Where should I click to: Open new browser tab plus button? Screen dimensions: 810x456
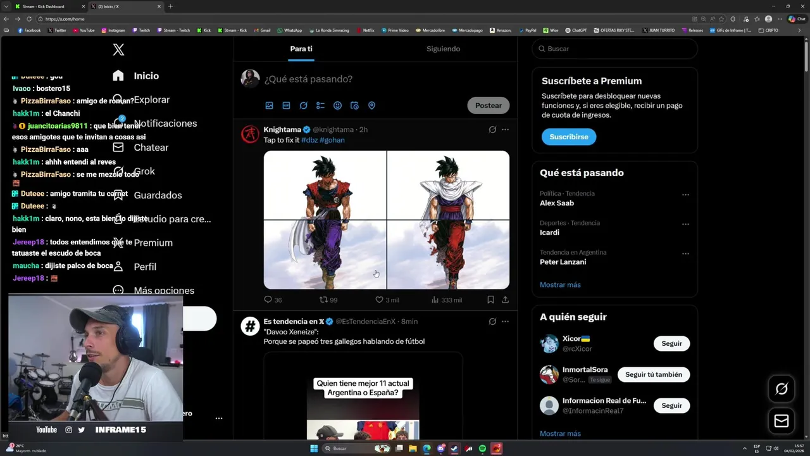point(170,6)
